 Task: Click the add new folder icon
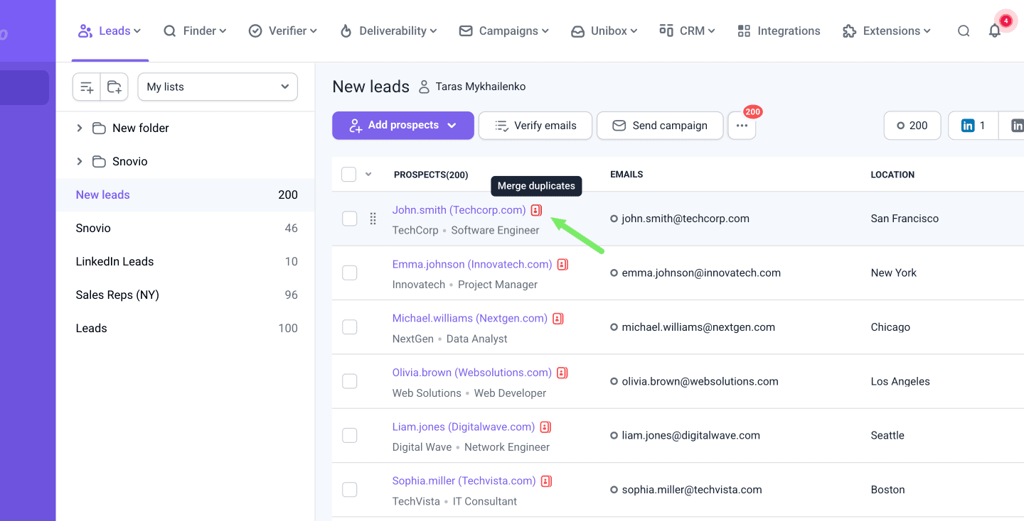(x=114, y=87)
